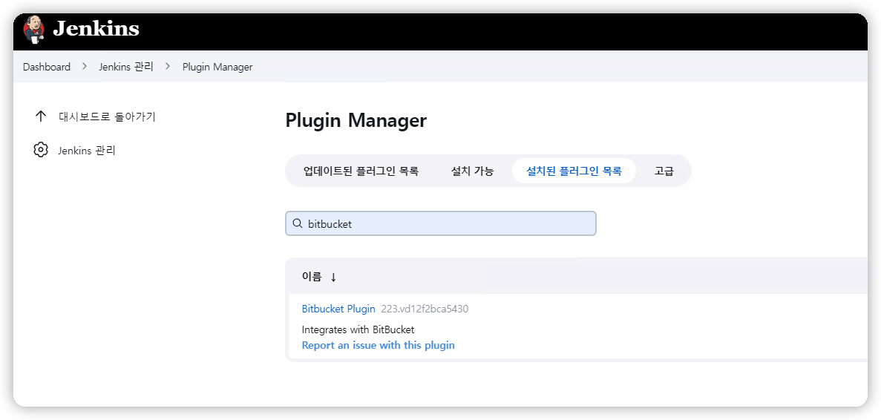This screenshot has height=420, width=881.
Task: Open Report an issue with this plugin
Action: pos(378,345)
